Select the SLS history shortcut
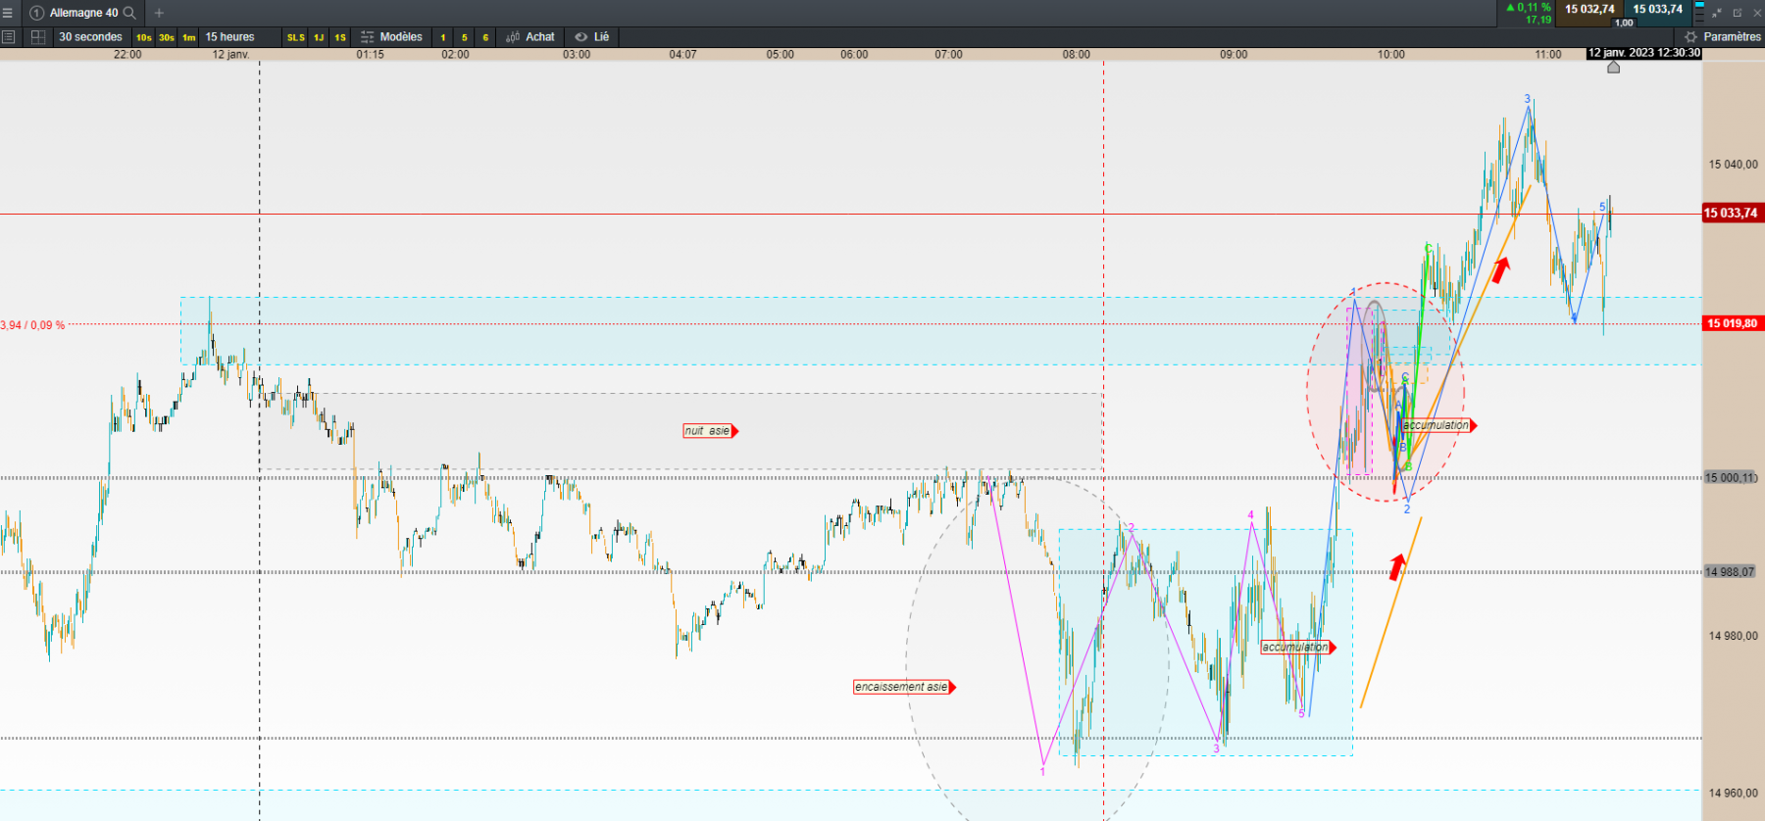The image size is (1765, 821). tap(295, 37)
